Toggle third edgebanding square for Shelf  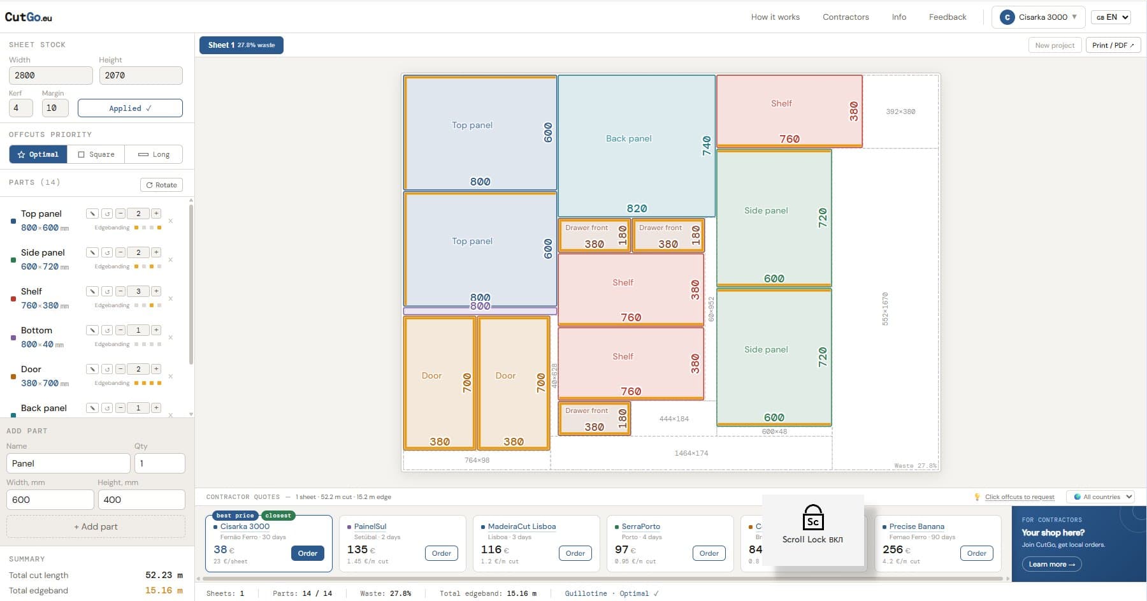click(x=152, y=305)
